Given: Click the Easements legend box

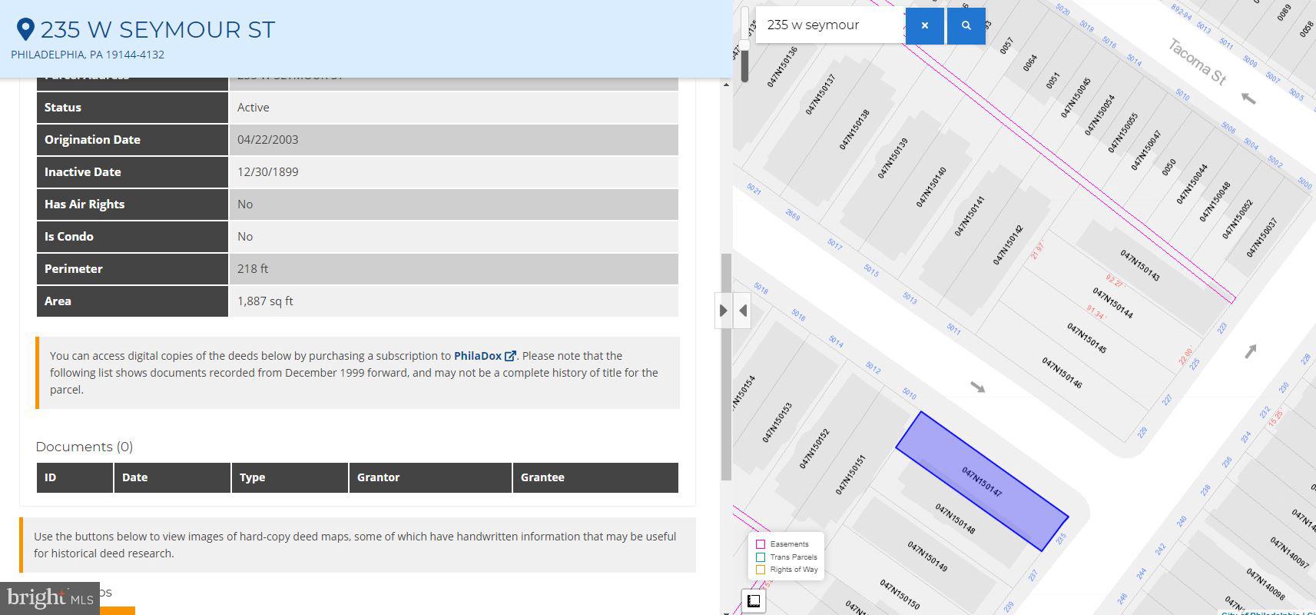Looking at the screenshot, I should (x=761, y=544).
